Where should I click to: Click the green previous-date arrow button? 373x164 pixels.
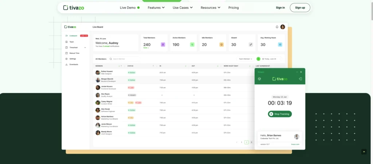pos(258,59)
